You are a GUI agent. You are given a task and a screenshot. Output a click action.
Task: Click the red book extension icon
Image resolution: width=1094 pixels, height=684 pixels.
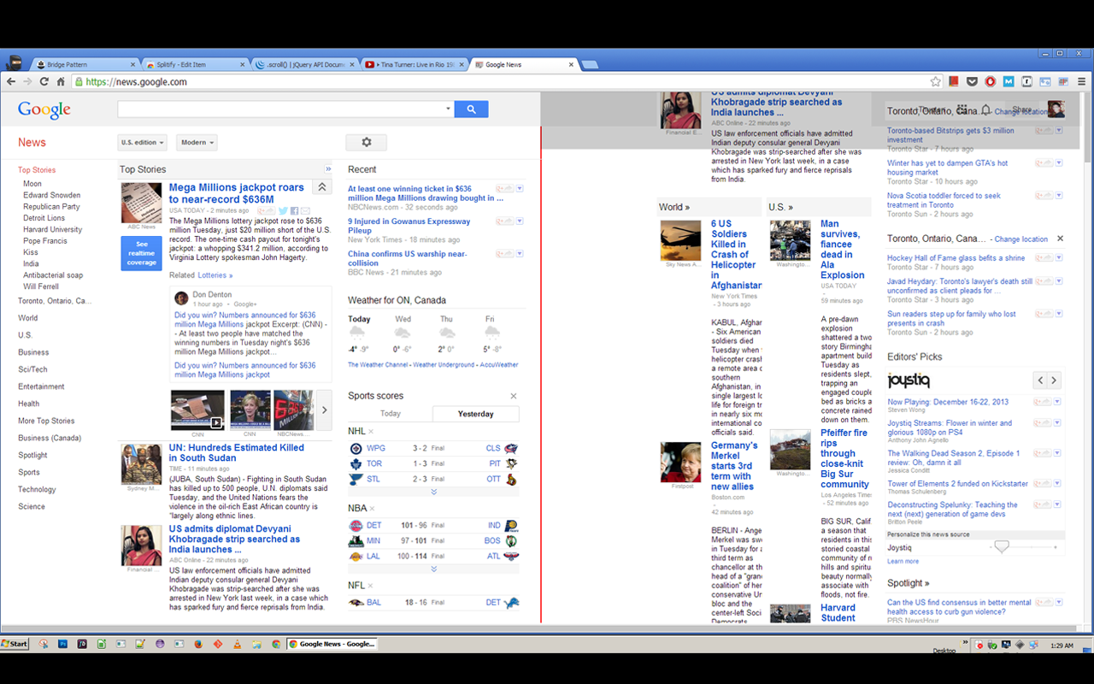pos(954,82)
